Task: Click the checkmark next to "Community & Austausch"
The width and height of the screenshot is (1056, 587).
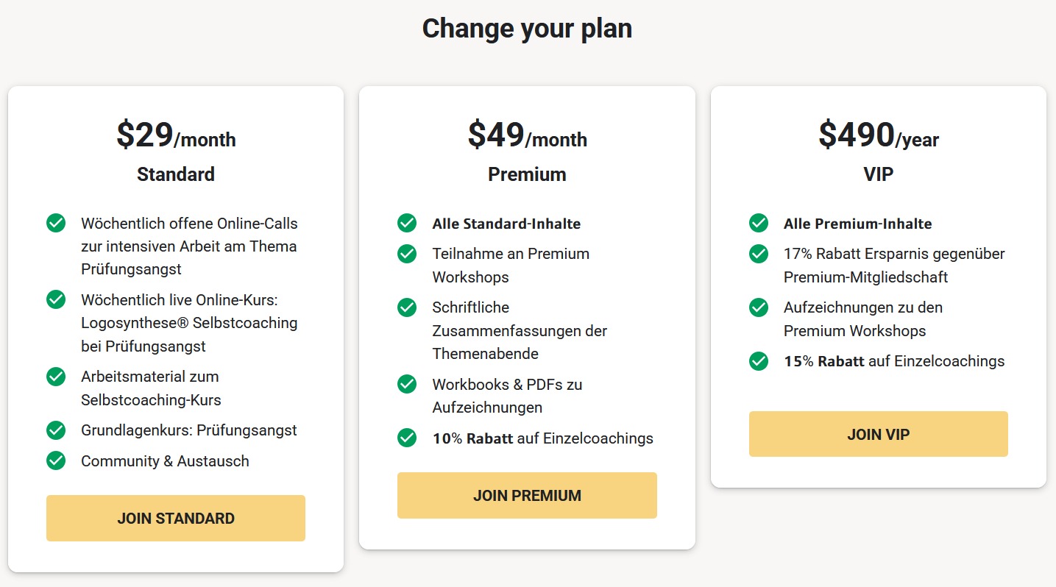Action: (56, 461)
